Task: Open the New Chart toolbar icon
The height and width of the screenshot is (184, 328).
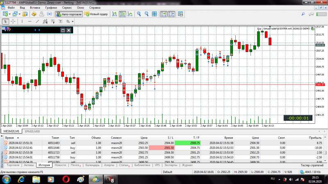Action: pos(5,14)
